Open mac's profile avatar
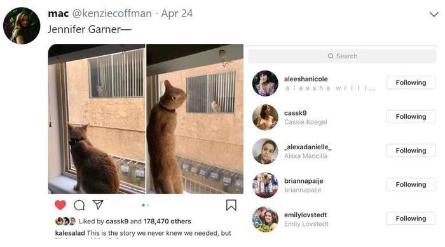The width and height of the screenshot is (445, 247). (x=22, y=26)
